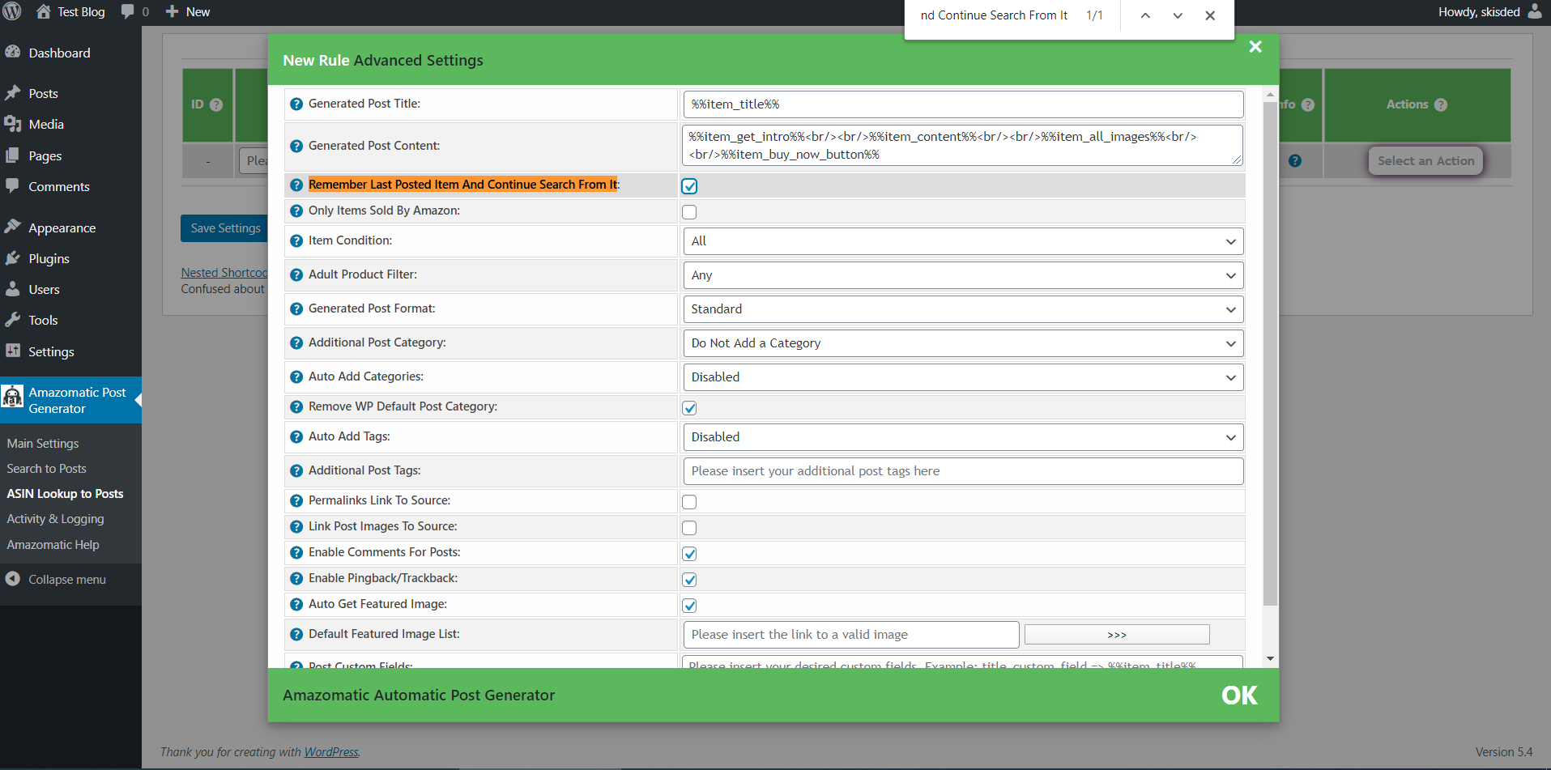Click help icon for Enable Comments For Posts
This screenshot has height=770, width=1551.
coord(296,553)
